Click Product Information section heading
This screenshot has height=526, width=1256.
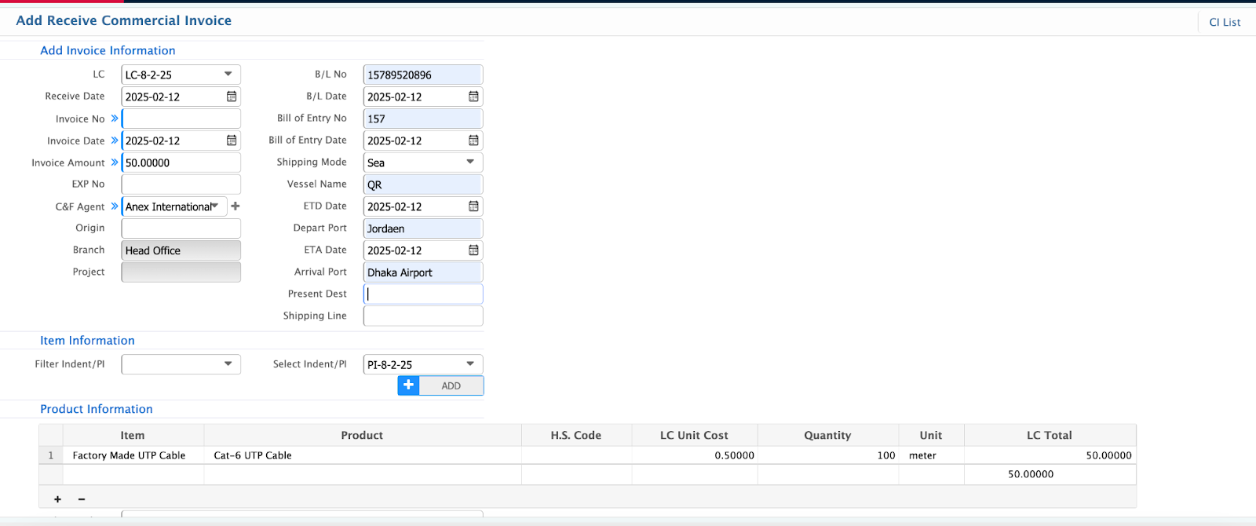click(97, 409)
